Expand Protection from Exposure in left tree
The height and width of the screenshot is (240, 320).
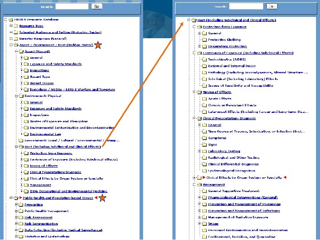pos(22,153)
